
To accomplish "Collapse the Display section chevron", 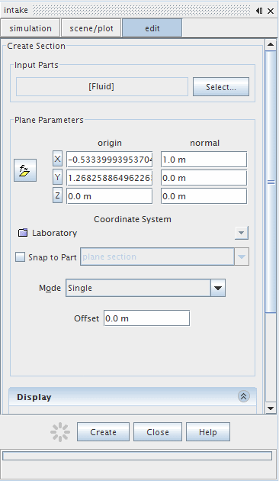I will (x=243, y=396).
